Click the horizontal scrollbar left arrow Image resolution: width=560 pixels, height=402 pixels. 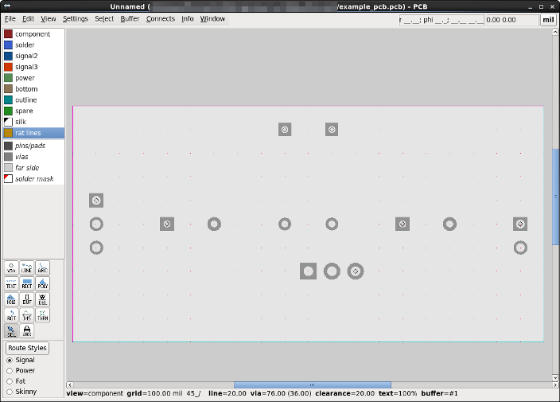click(70, 384)
